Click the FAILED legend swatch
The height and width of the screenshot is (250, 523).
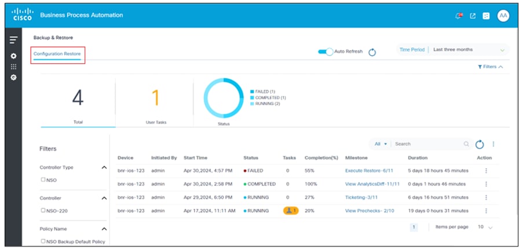click(252, 92)
